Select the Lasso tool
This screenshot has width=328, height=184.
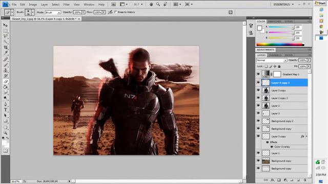coord(6,36)
